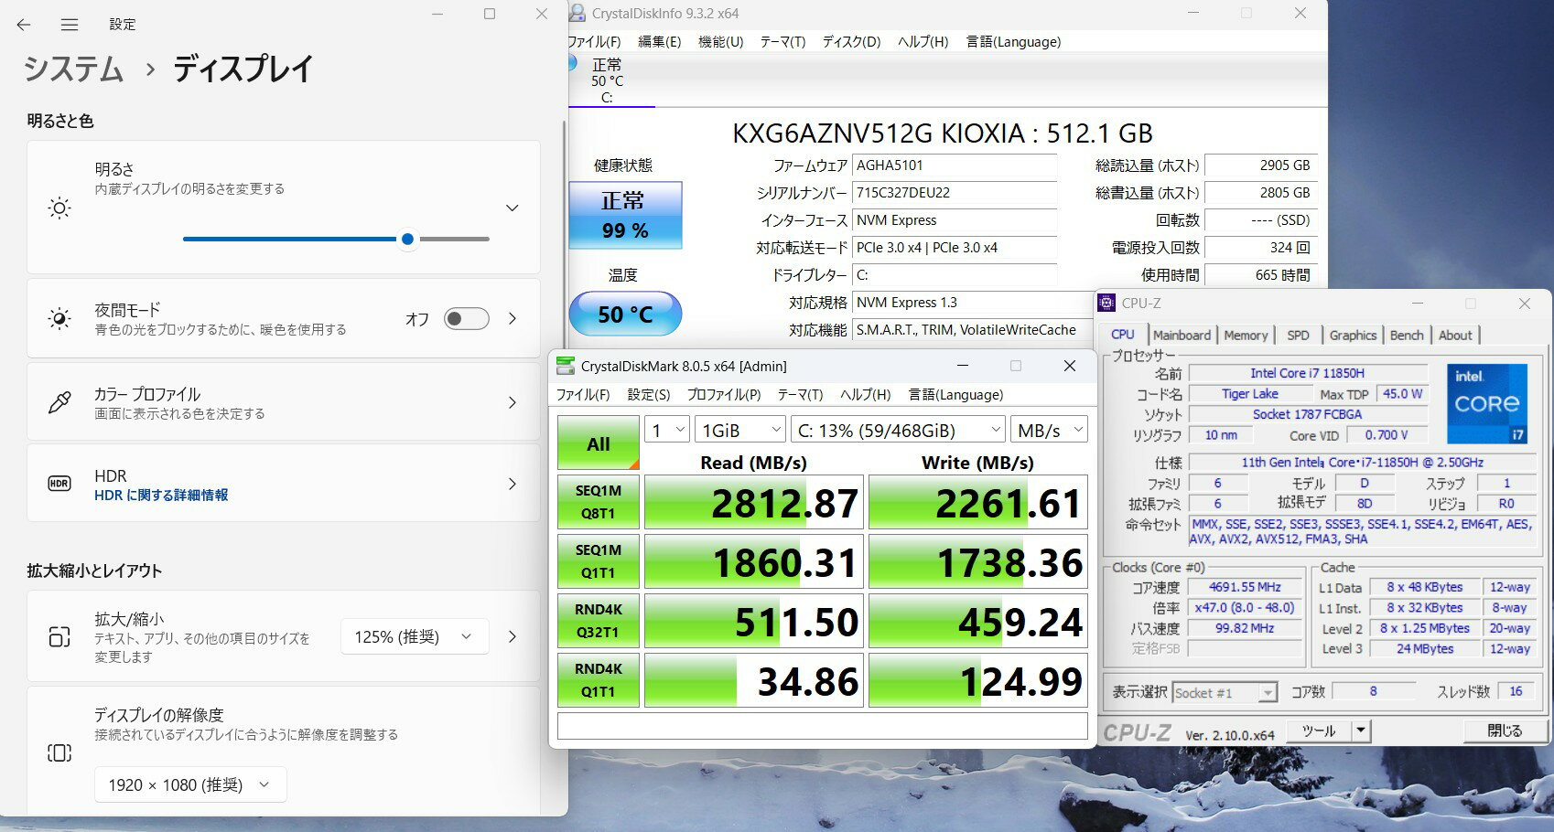Viewport: 1554px width, 832px height.
Task: Click the 50 °C temperature indicator
Action: pos(625,314)
